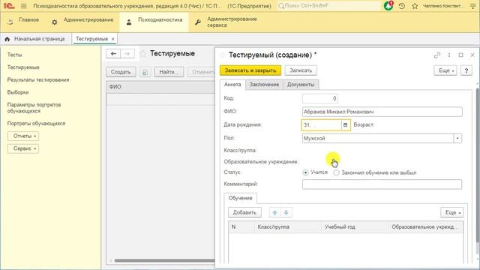Click the copy icon next to Создать
Screen dimensions: 480x270
pos(145,72)
